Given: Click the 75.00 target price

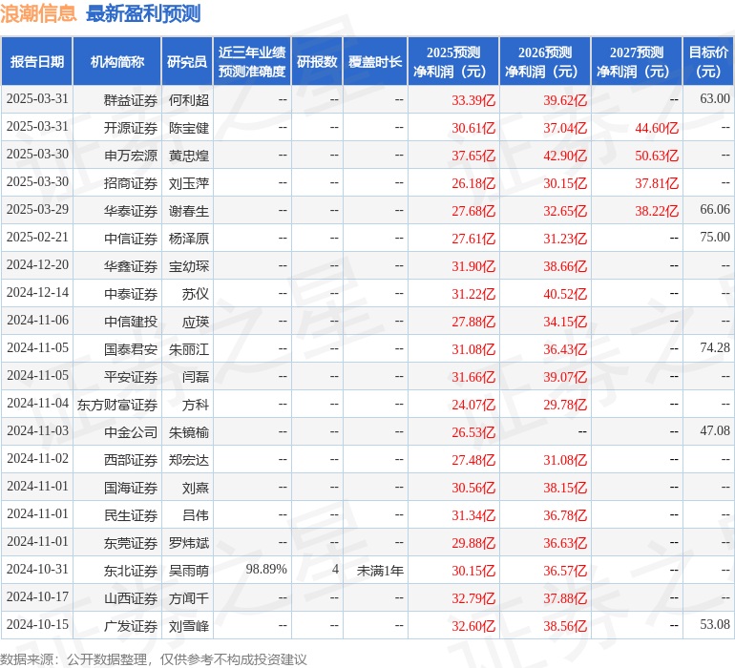Looking at the screenshot, I should [x=715, y=237].
